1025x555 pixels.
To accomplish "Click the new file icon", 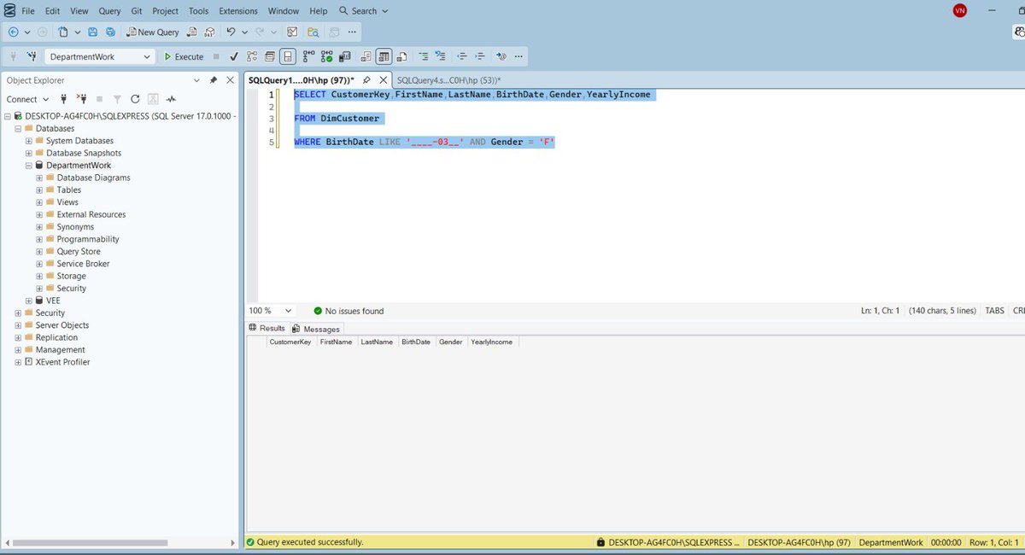I will (64, 32).
